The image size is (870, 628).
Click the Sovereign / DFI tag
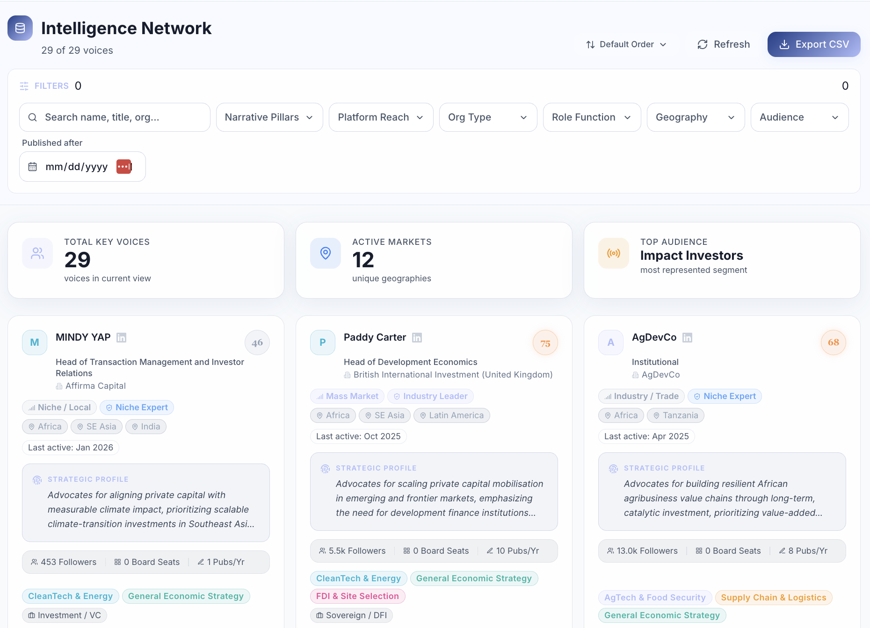pos(352,615)
